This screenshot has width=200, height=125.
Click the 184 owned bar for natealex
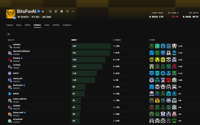pos(91,46)
